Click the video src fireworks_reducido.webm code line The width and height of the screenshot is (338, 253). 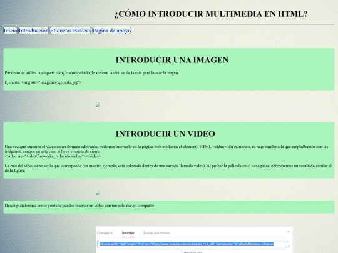[53, 156]
